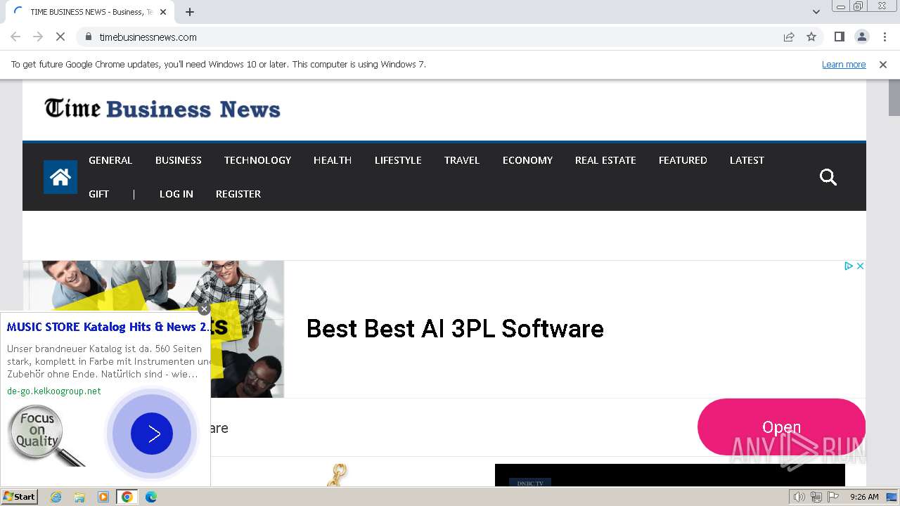Screen dimensions: 900x506
Task: Click the blue arrow button in popup ad
Action: coord(152,434)
